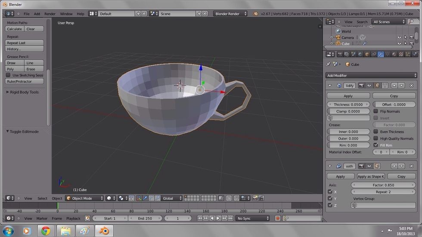
Task: Open Blender from the Windows taskbar
Action: tap(103, 231)
